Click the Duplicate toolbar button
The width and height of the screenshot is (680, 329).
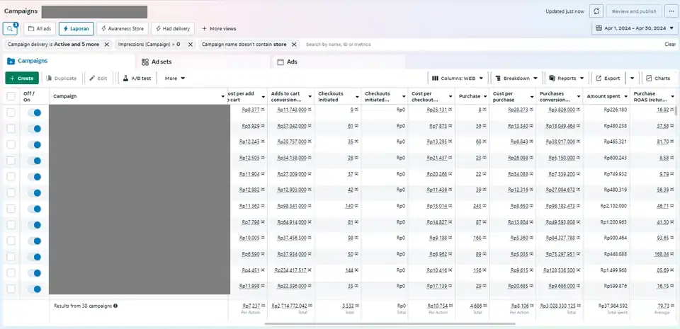(x=62, y=79)
